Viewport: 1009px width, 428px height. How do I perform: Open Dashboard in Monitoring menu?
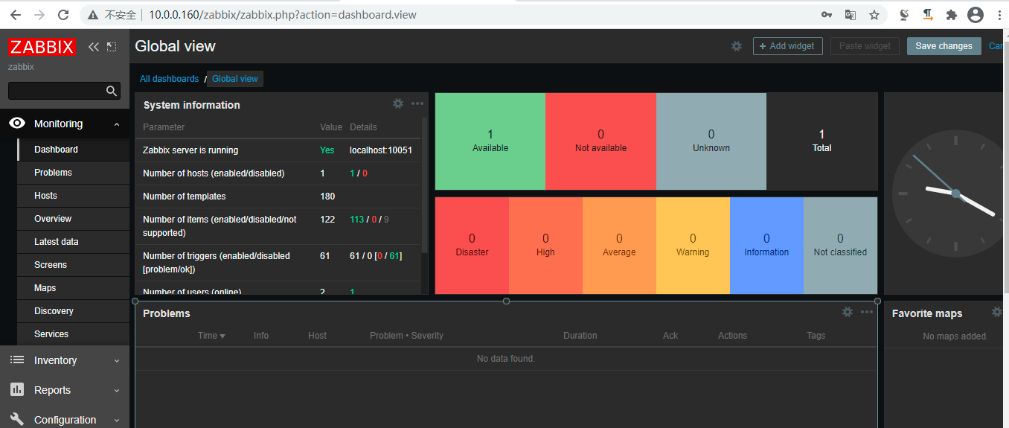point(73,150)
